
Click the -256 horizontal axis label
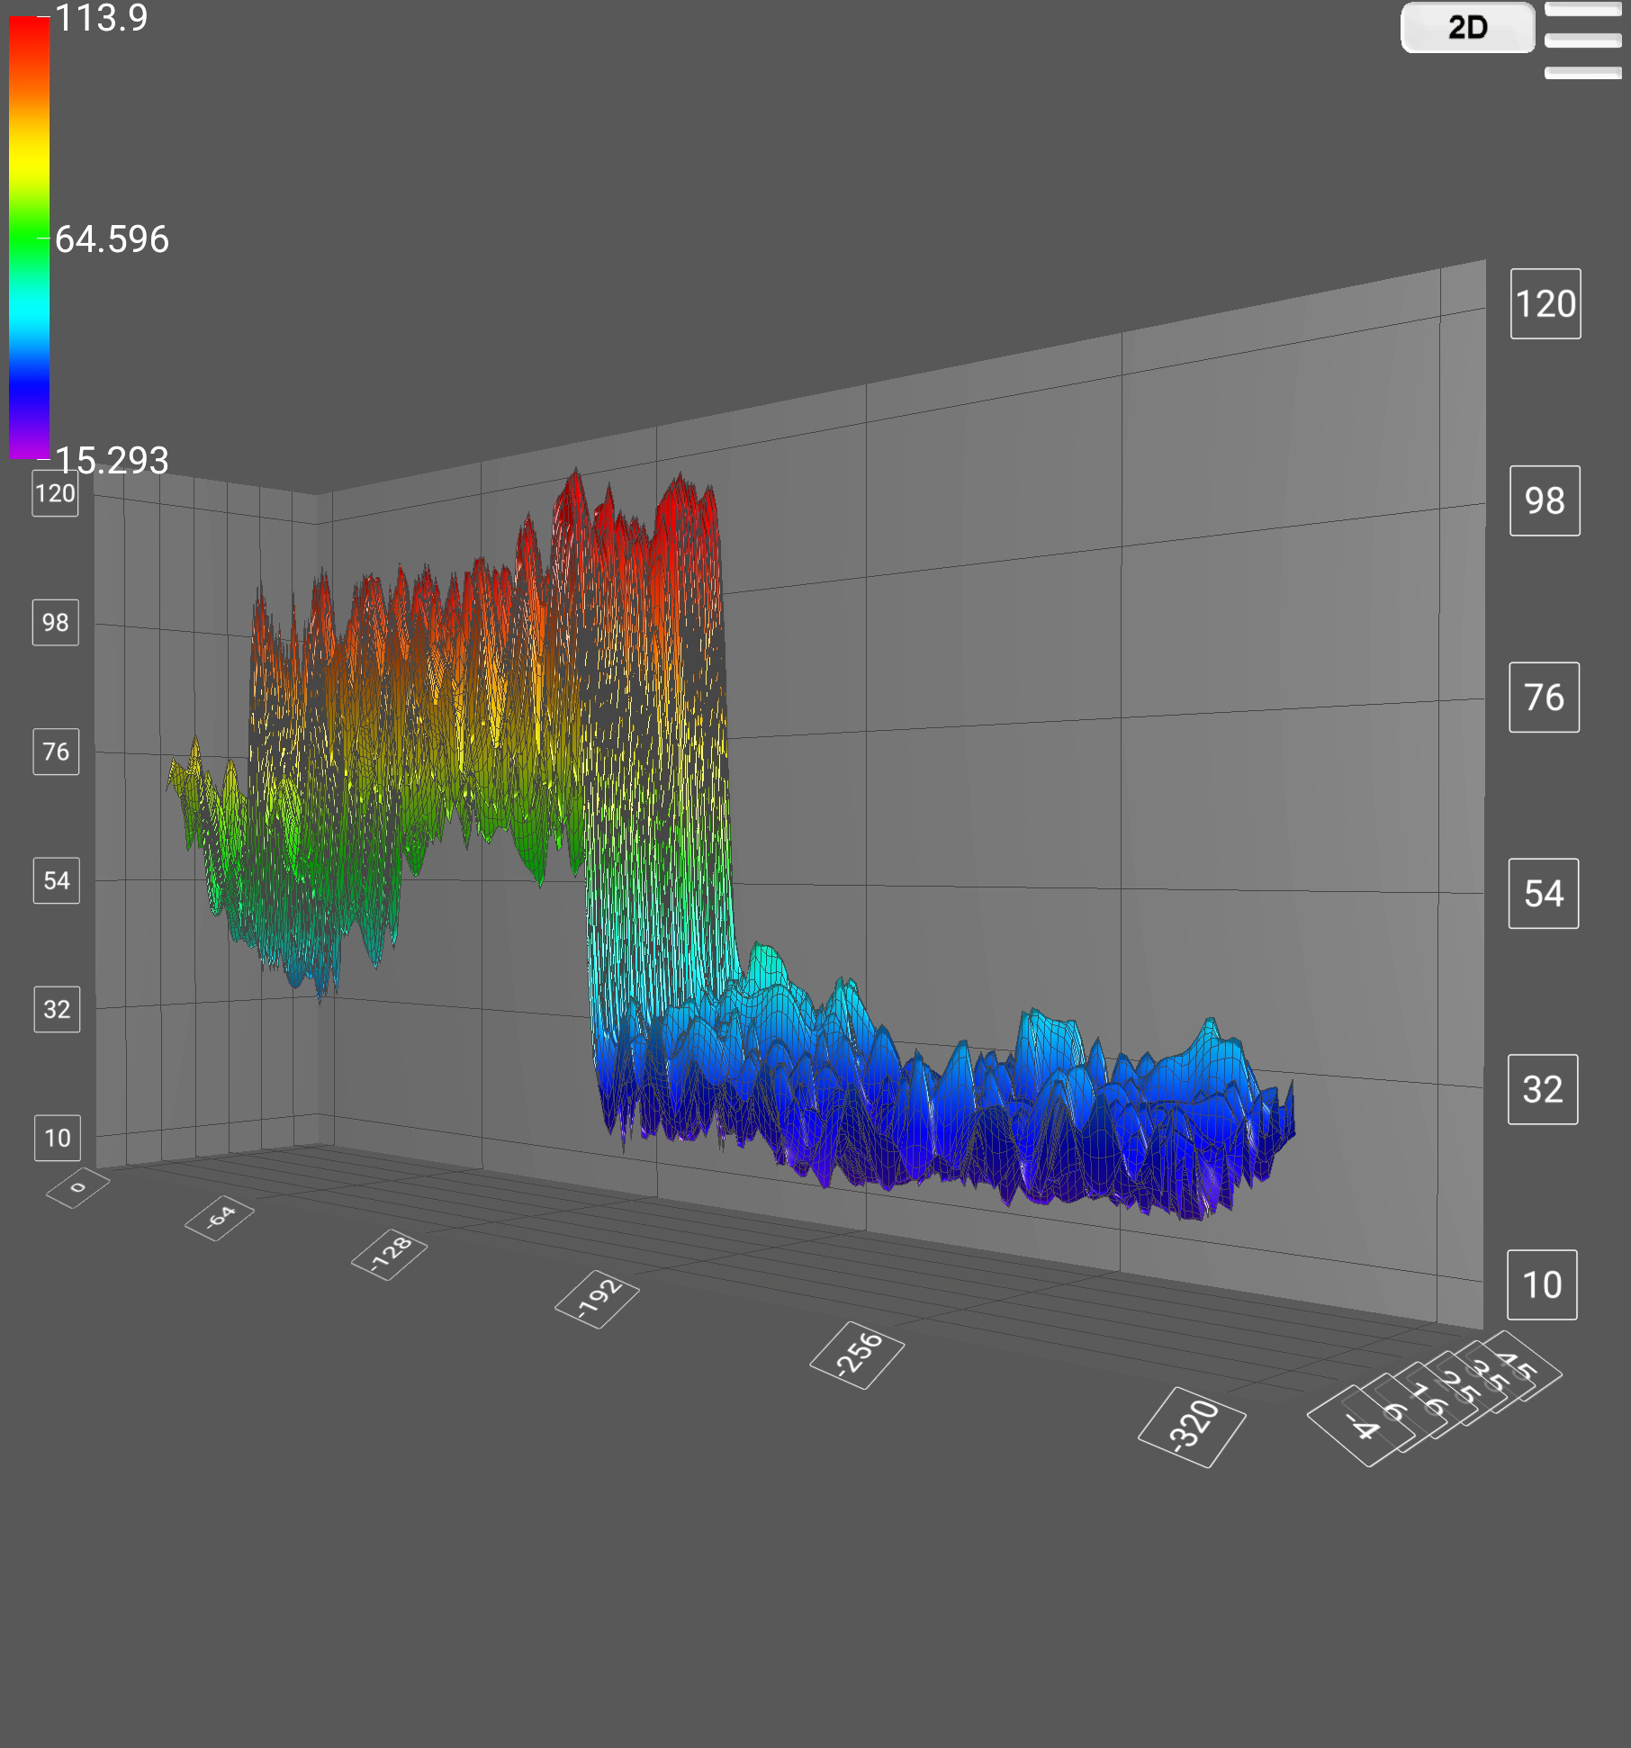pos(857,1355)
